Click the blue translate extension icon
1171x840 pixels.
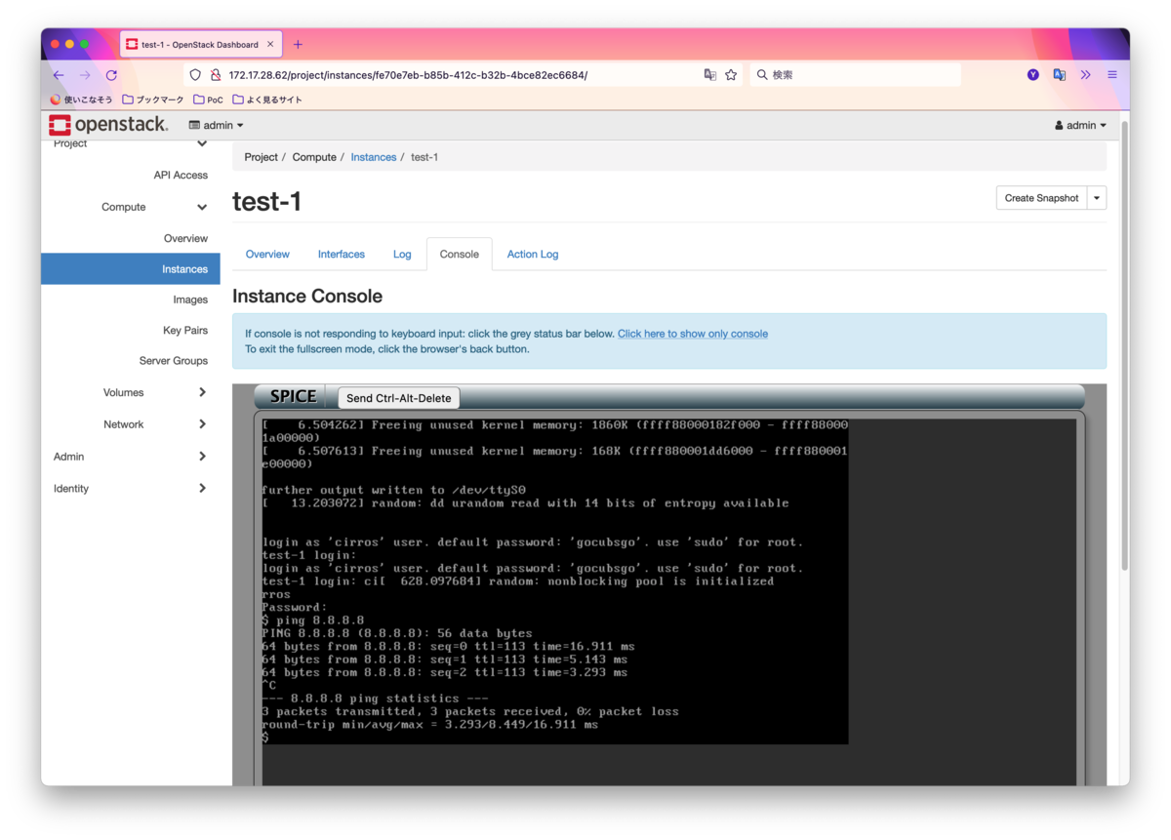1060,75
